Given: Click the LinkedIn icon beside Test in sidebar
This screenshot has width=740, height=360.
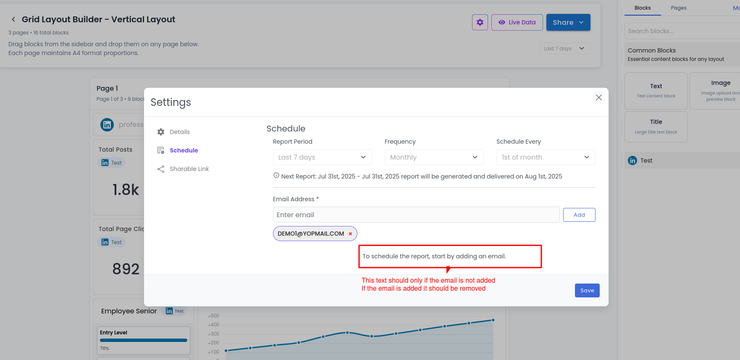Looking at the screenshot, I should pyautogui.click(x=632, y=160).
